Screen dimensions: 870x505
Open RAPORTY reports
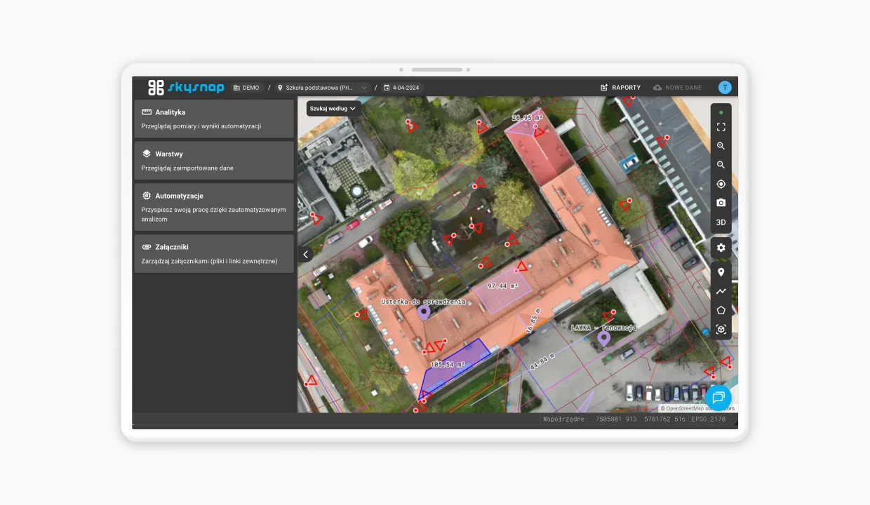click(x=621, y=88)
